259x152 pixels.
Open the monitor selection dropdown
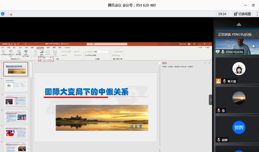pos(101,52)
